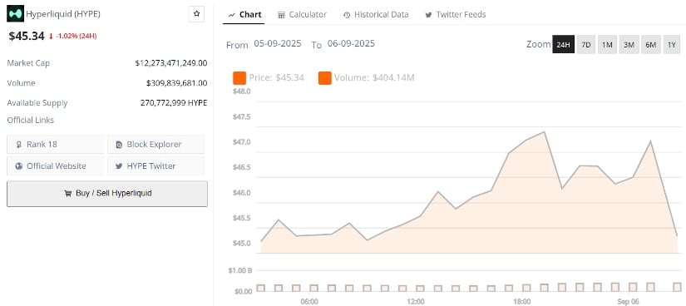
Task: Open the From date picker
Action: click(x=278, y=44)
